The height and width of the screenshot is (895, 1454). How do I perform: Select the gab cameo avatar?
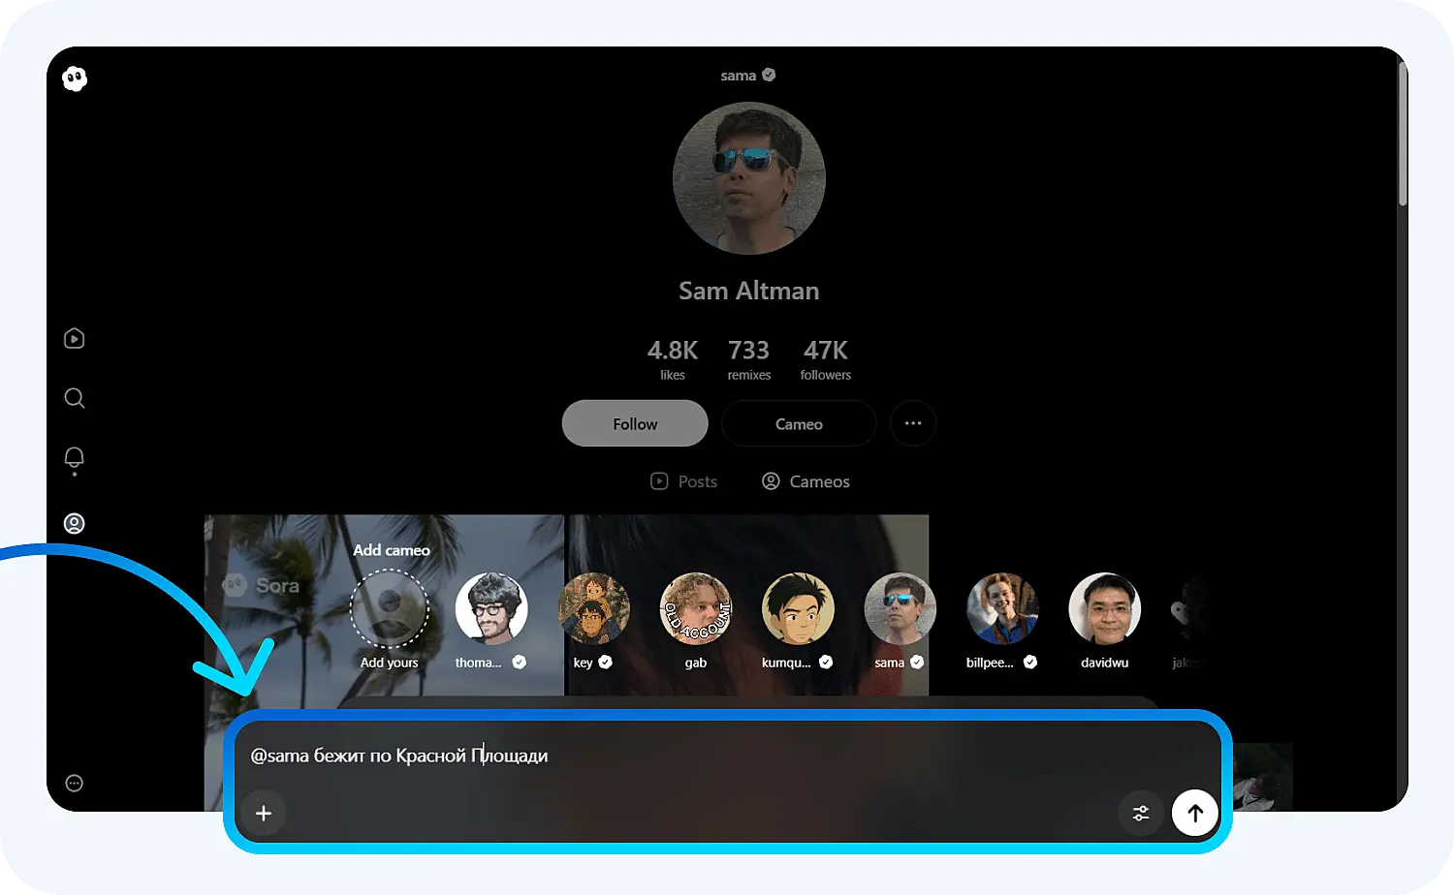coord(696,608)
